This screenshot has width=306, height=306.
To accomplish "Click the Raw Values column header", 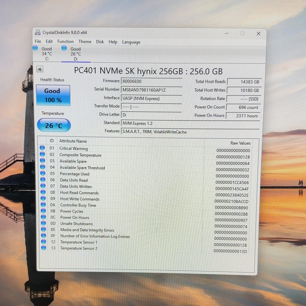I will click(x=240, y=143).
